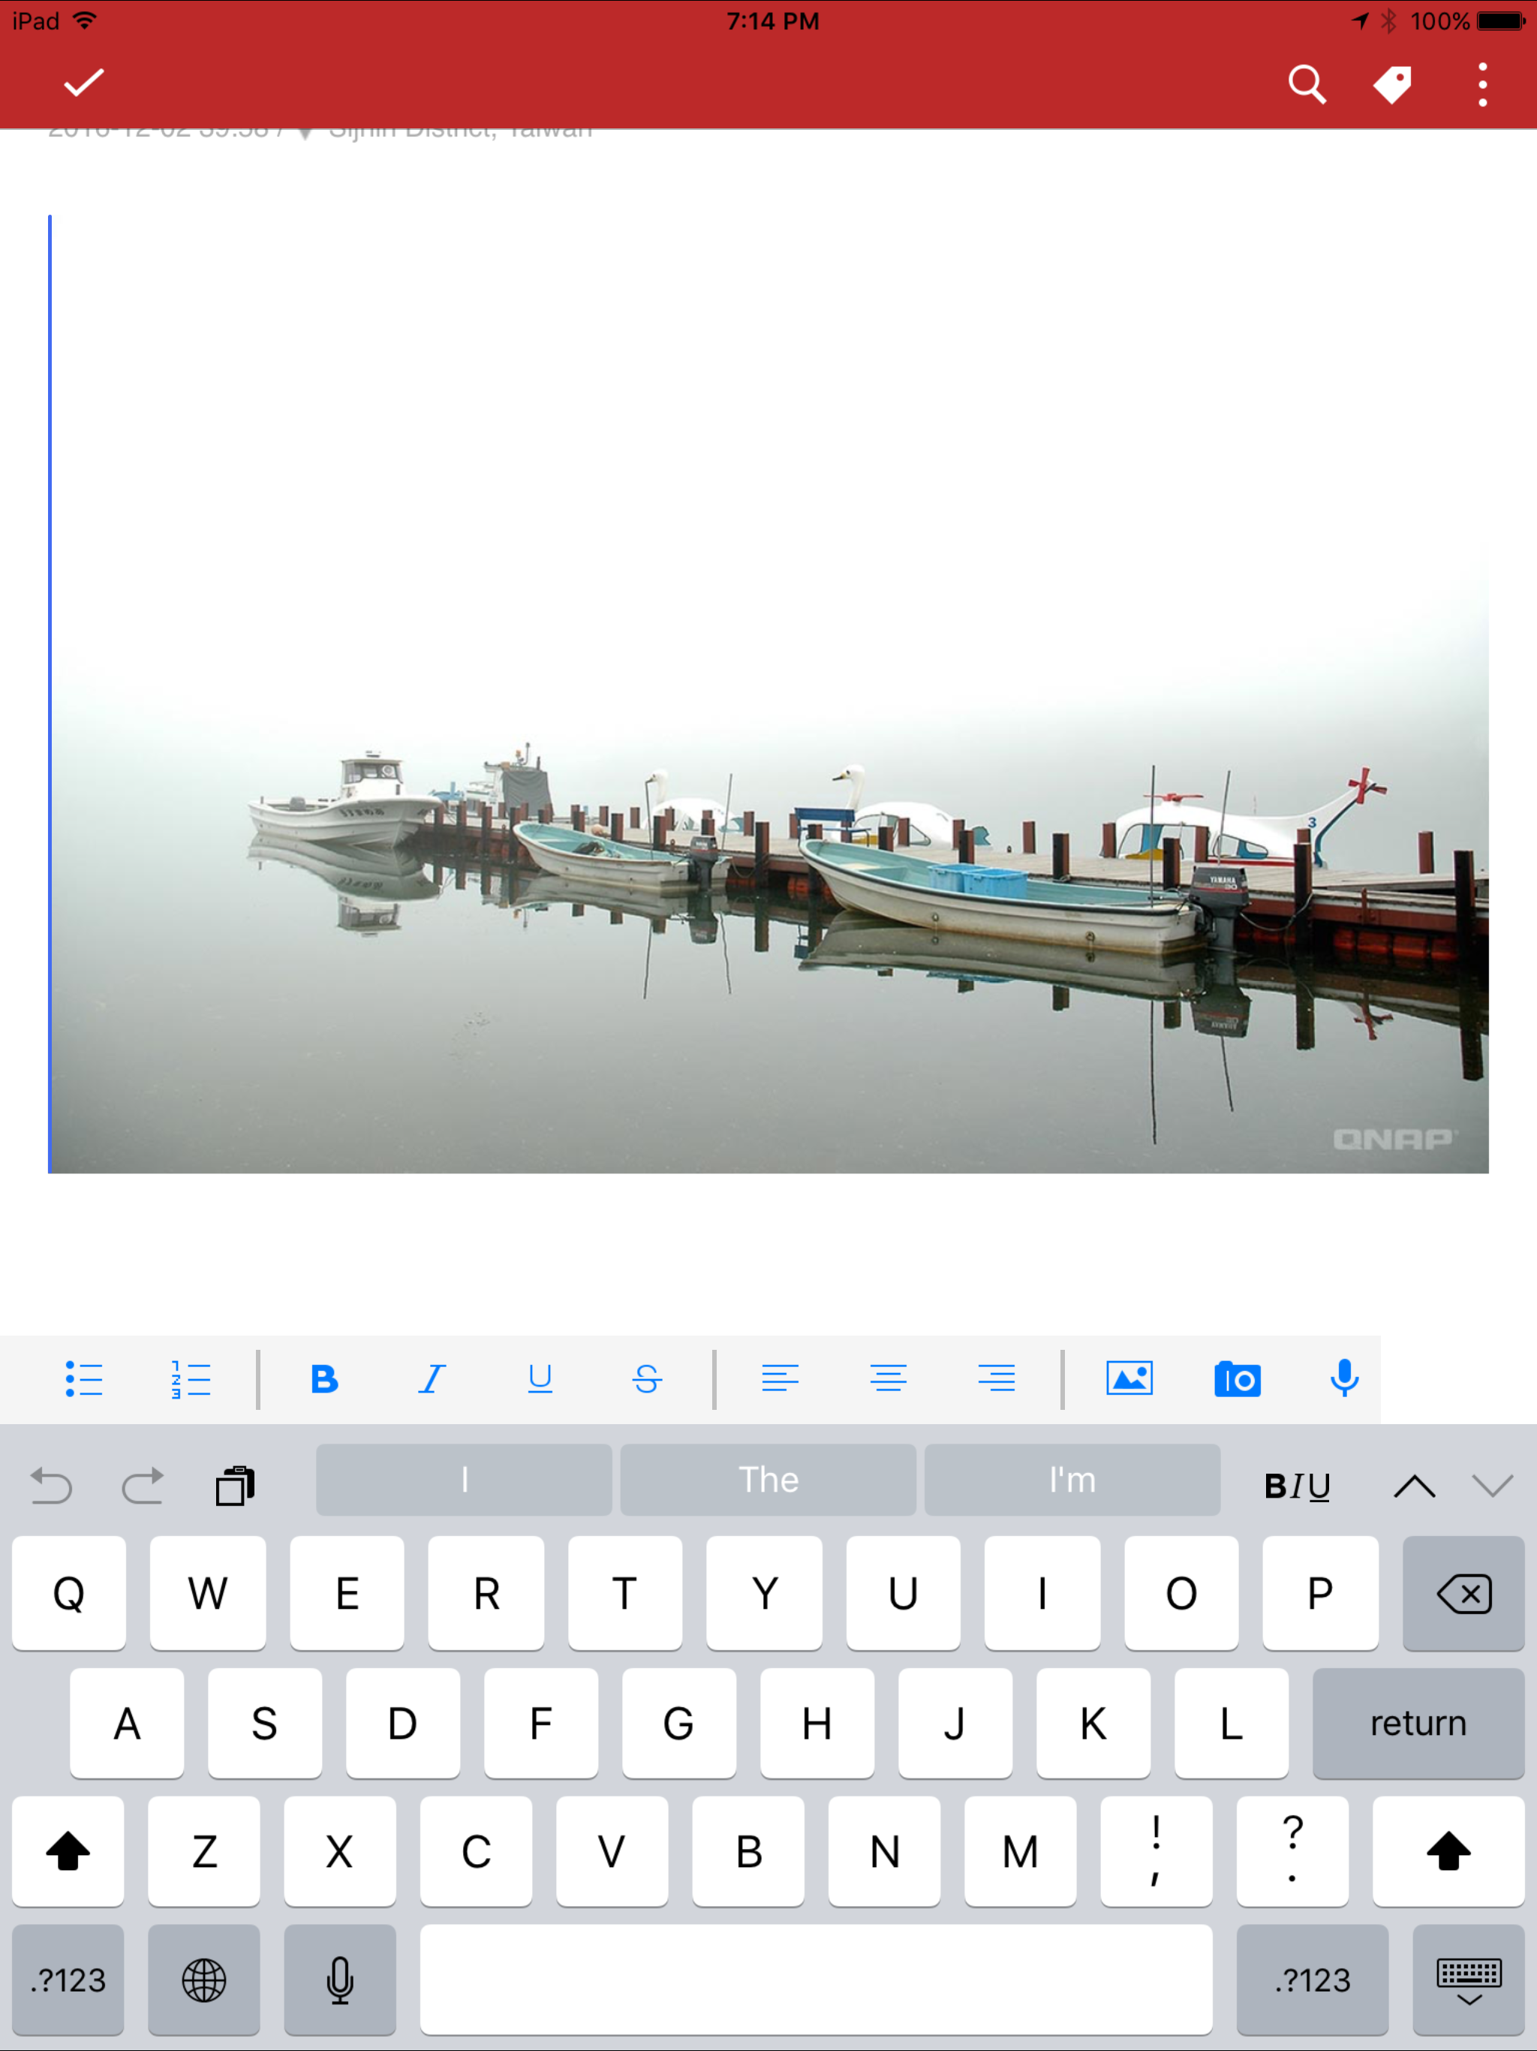Viewport: 1537px width, 2051px height.
Task: Choose "I'm" word suggestion
Action: tap(1072, 1480)
